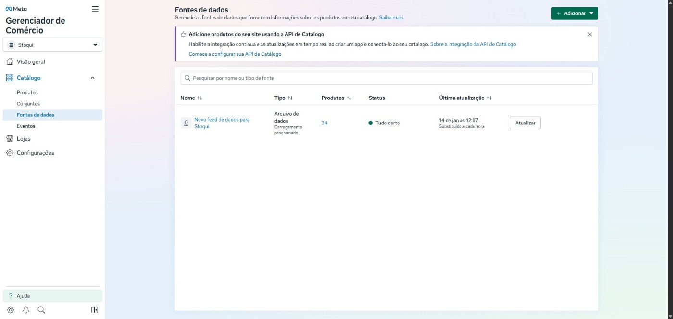Viewport: 673px width, 319px height.
Task: Go to Produtos in the sidebar
Action: point(27,92)
